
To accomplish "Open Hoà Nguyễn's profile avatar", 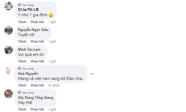I will (x=8, y=70).
